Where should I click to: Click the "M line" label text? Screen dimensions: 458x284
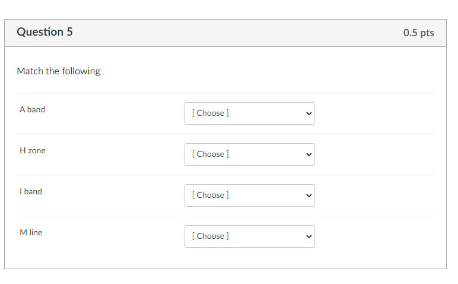(31, 232)
